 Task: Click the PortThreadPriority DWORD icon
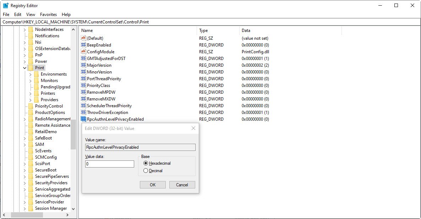point(83,79)
